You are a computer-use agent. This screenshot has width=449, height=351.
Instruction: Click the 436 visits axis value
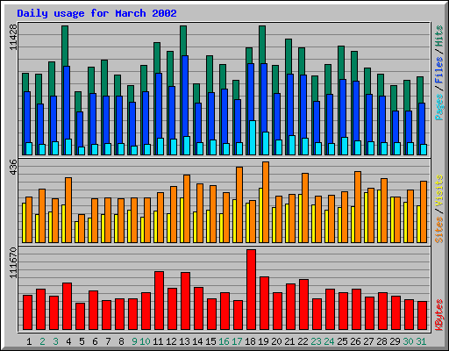click(13, 168)
